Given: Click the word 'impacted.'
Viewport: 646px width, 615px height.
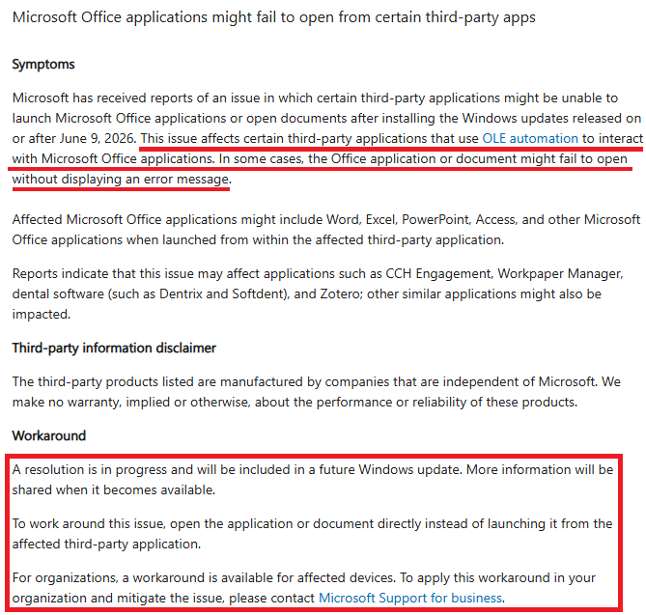Looking at the screenshot, I should click(42, 315).
